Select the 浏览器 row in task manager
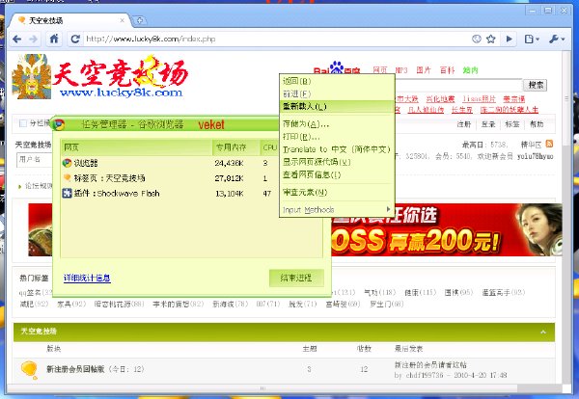579x399 pixels. tap(171, 163)
